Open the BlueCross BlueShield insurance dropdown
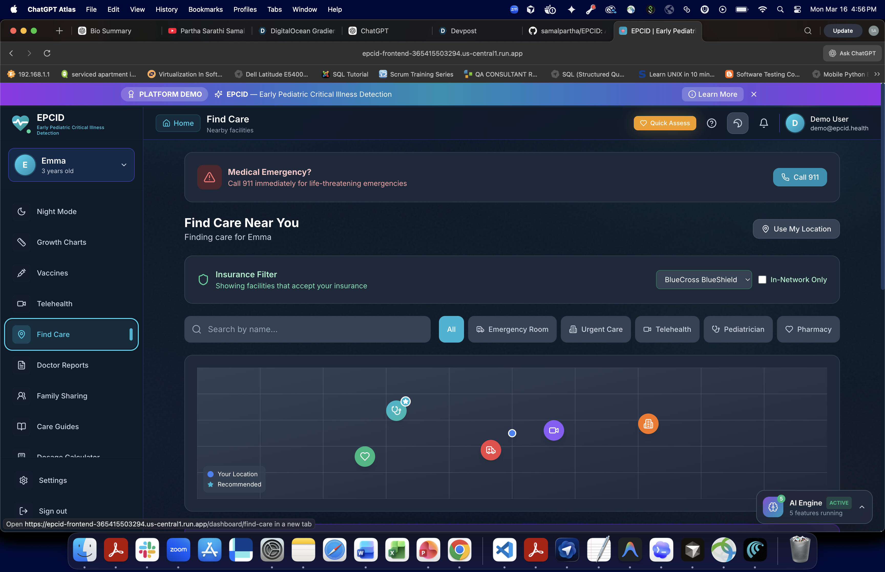Viewport: 885px width, 572px height. click(703, 280)
